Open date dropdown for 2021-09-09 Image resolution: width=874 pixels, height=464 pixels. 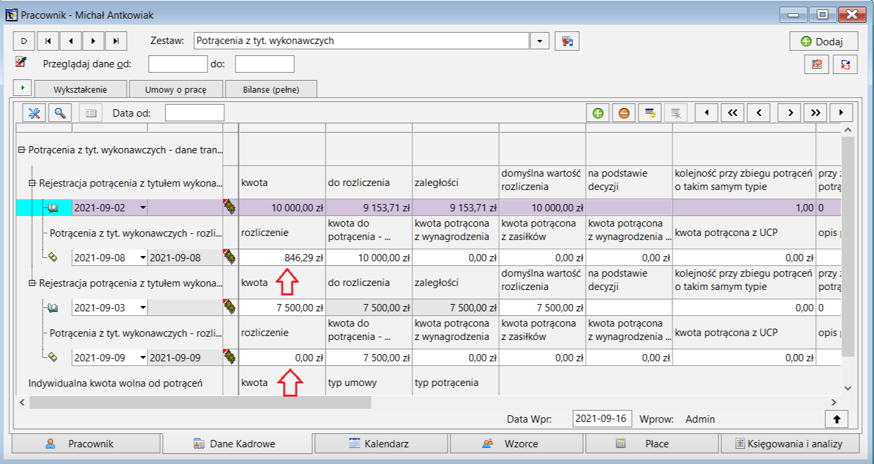[x=143, y=357]
